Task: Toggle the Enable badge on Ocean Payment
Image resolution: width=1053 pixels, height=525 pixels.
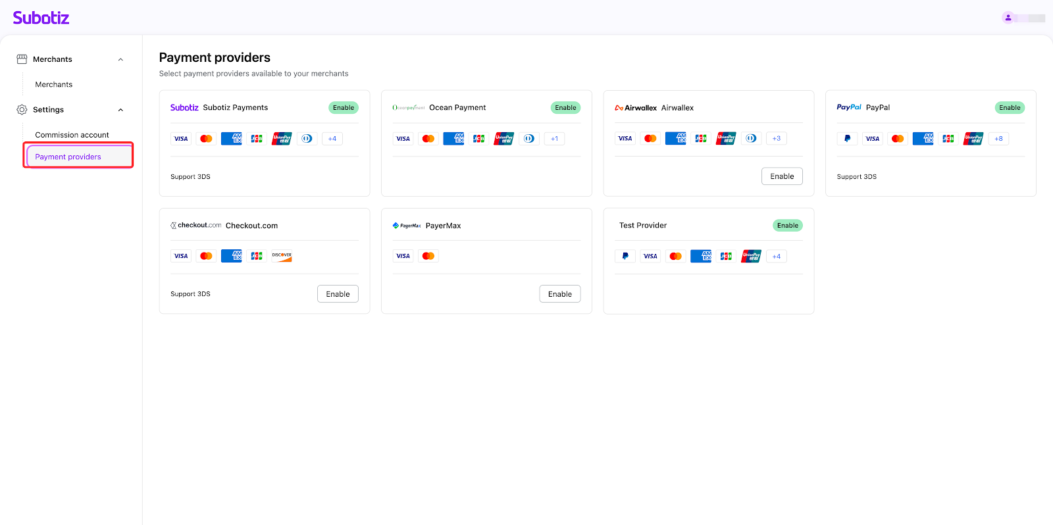Action: (x=565, y=108)
